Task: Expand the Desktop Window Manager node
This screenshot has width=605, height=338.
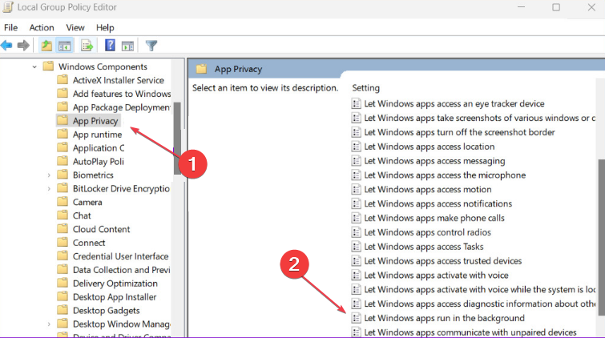Action: [x=49, y=324]
